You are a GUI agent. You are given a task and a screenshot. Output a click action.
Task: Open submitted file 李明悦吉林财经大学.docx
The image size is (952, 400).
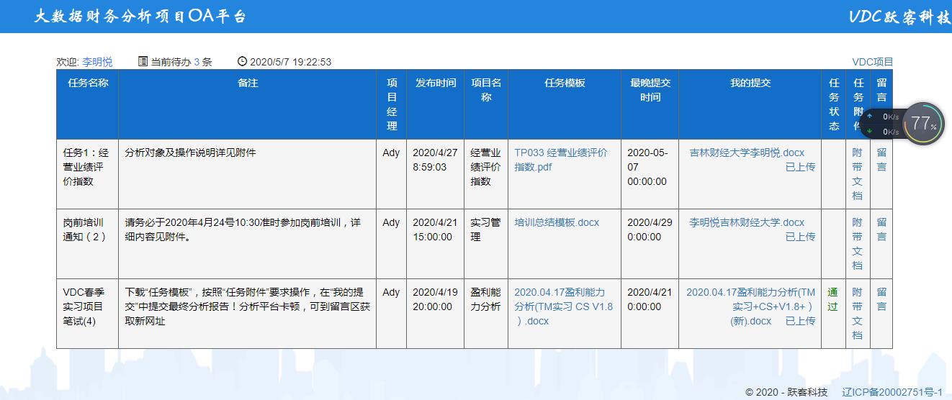747,222
